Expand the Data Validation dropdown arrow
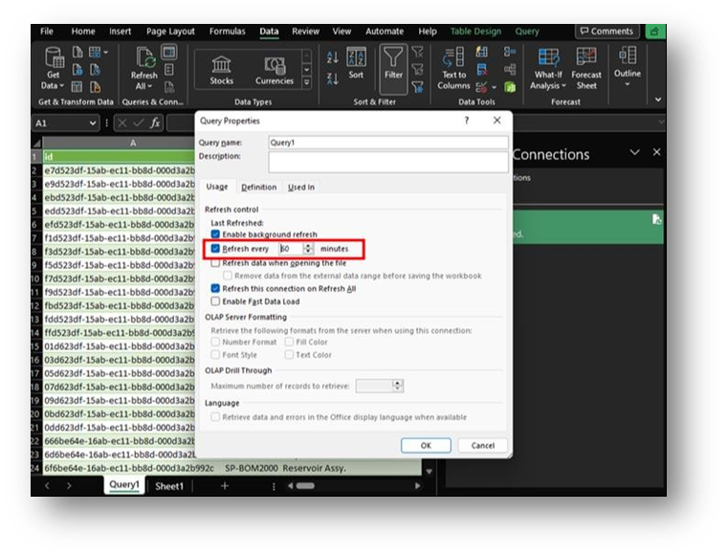 [495, 87]
